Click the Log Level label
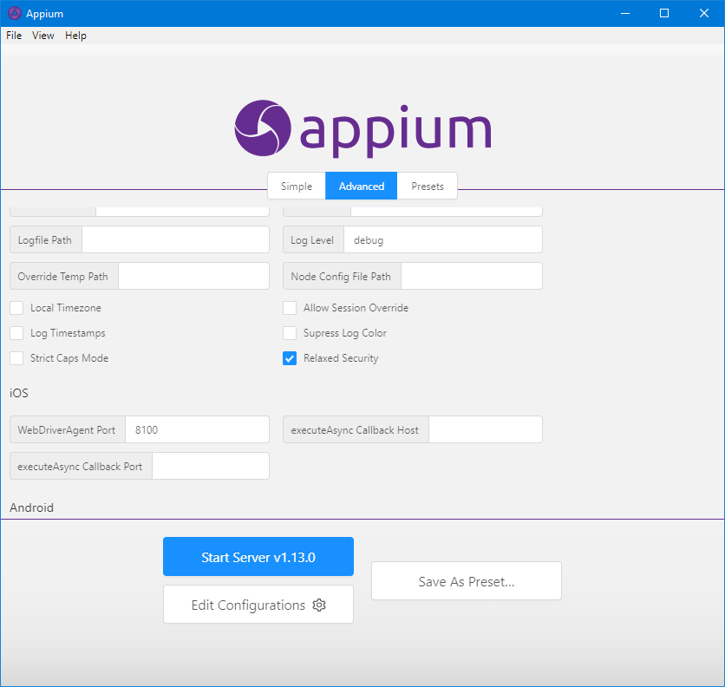Screen dimensions: 725x687 click(x=312, y=240)
